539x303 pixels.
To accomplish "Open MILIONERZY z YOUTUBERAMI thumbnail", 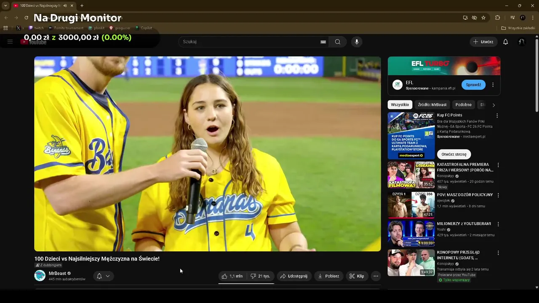I will tap(411, 234).
